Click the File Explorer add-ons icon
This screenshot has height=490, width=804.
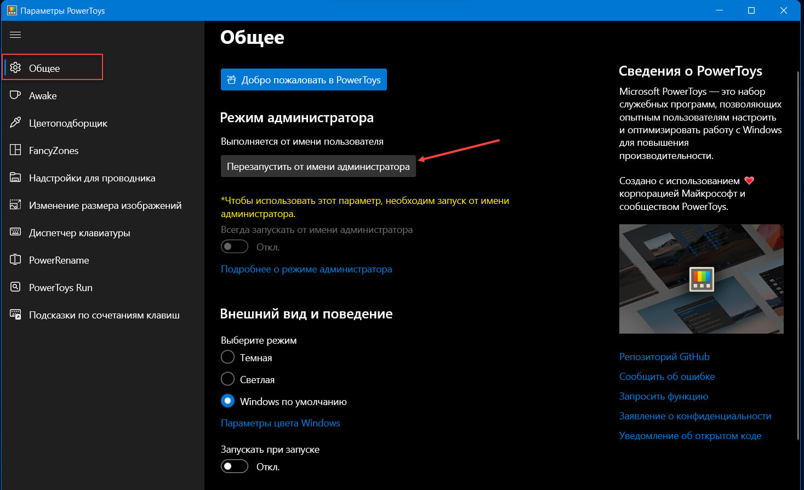click(15, 178)
